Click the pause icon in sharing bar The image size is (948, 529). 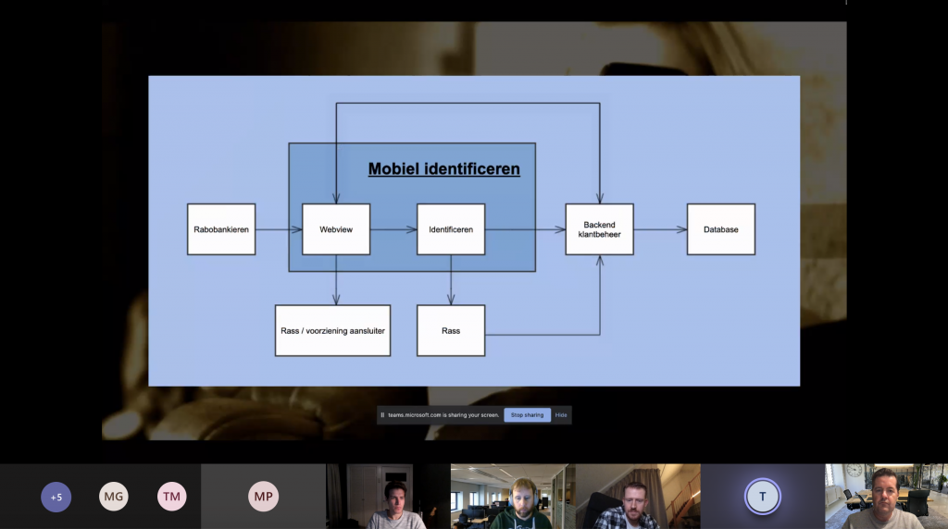tap(382, 415)
